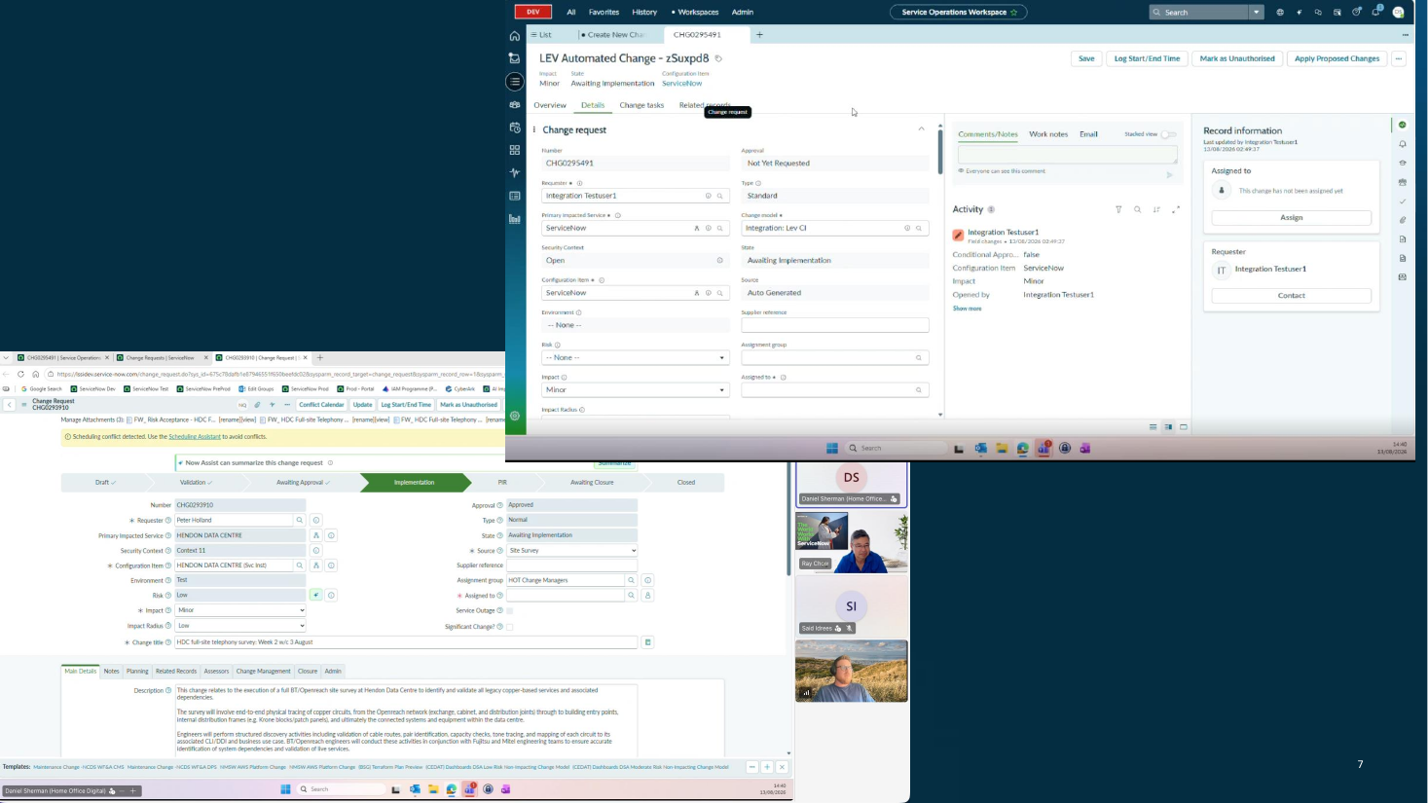The image size is (1428, 803).
Task: Open File Explorer icon in upper taskbar
Action: 1002,449
